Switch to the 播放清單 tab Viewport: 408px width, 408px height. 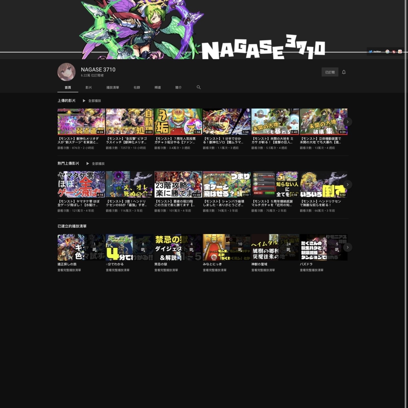(x=112, y=87)
